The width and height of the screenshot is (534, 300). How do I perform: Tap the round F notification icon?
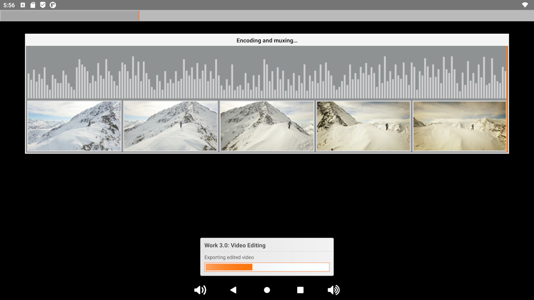click(x=53, y=5)
